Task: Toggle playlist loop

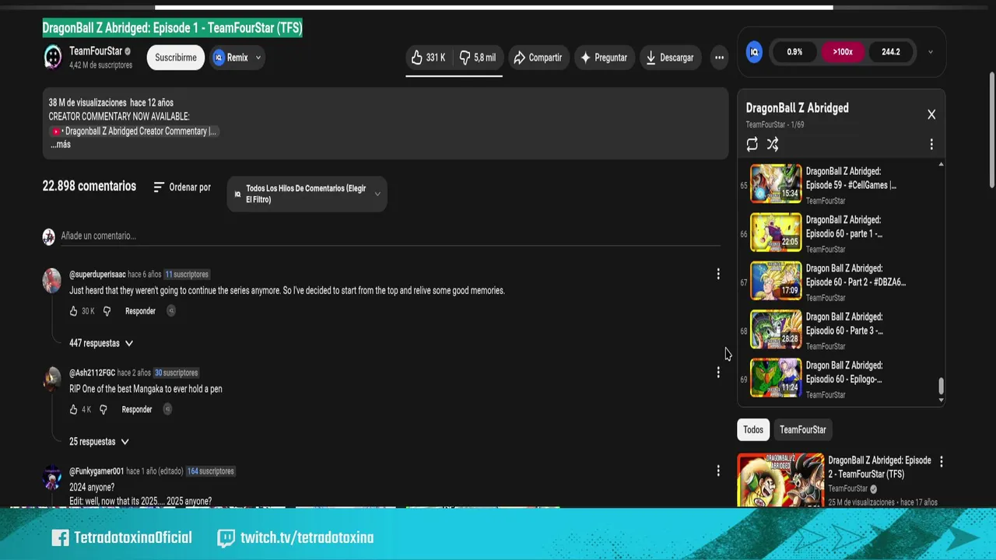Action: [752, 144]
